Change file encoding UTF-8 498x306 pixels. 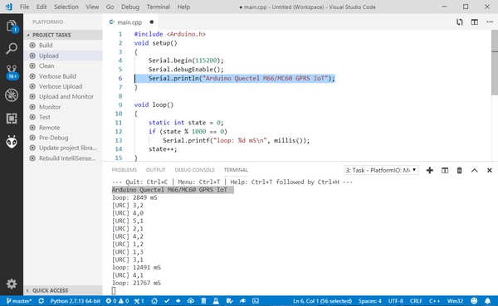[x=395, y=301]
